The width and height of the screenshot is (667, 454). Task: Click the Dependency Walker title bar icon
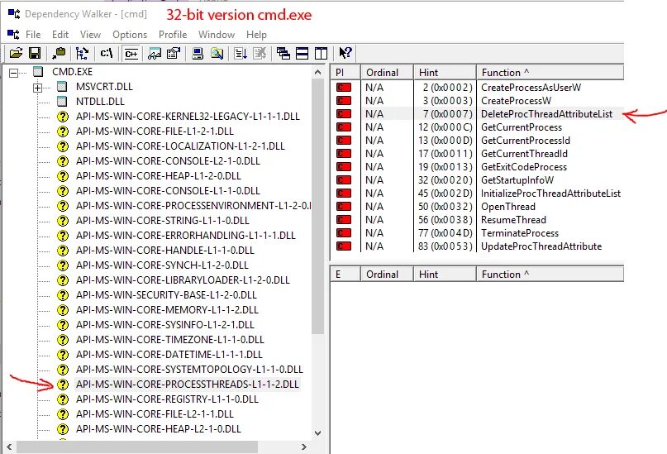pyautogui.click(x=13, y=14)
